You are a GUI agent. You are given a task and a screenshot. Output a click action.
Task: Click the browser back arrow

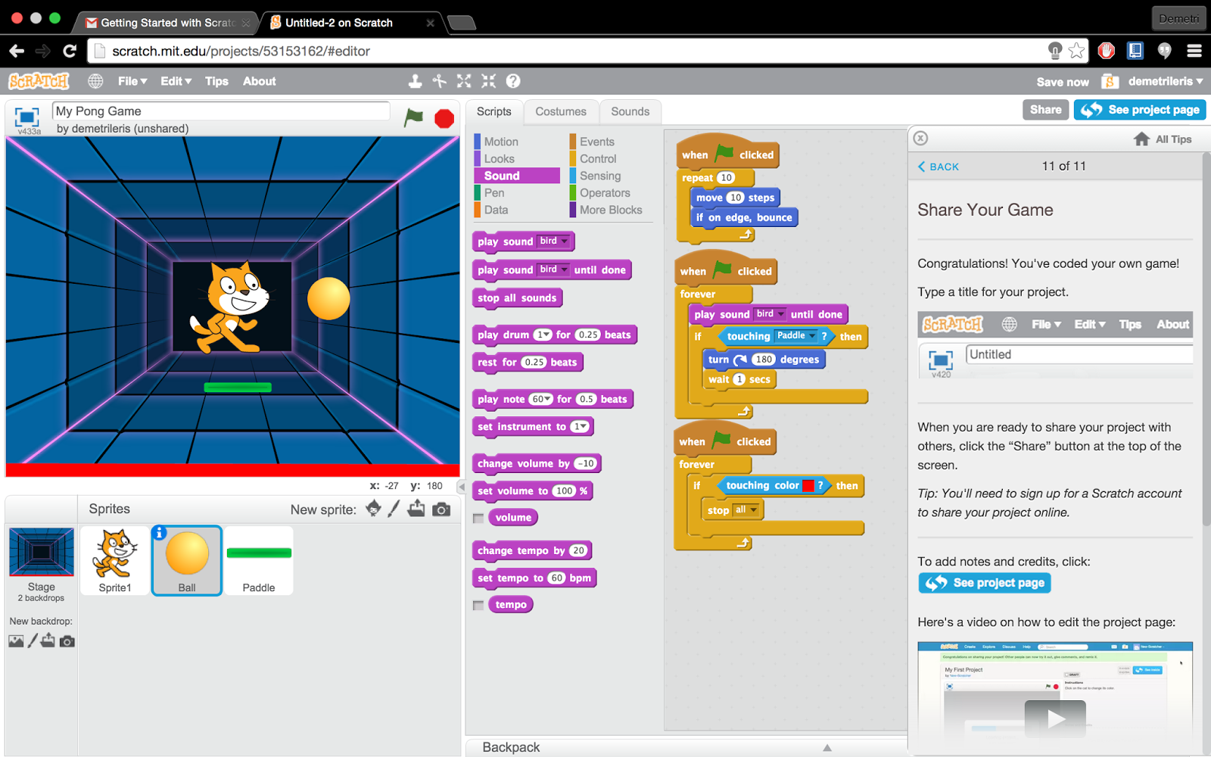click(x=17, y=51)
